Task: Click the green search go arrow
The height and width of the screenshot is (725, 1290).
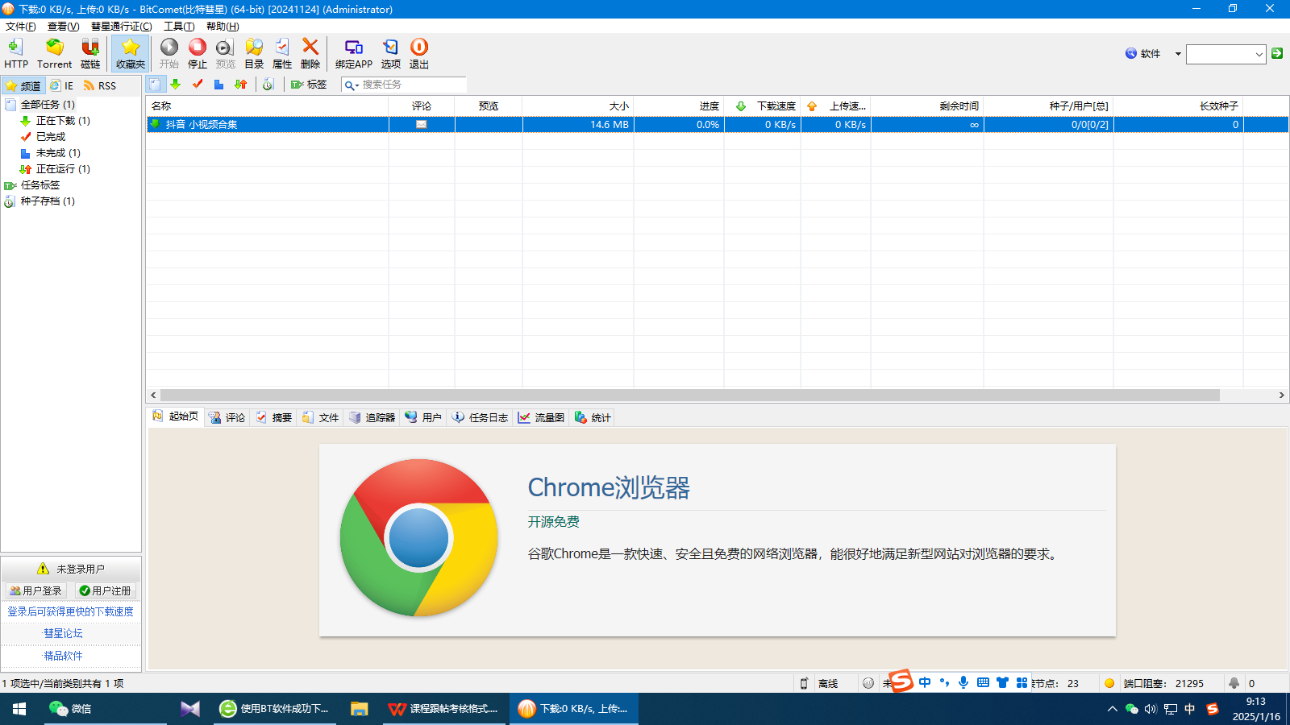Action: [1277, 53]
